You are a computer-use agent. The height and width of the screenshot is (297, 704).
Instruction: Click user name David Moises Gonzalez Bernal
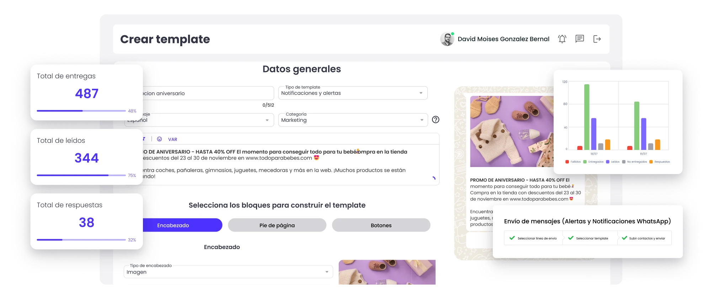click(x=503, y=39)
